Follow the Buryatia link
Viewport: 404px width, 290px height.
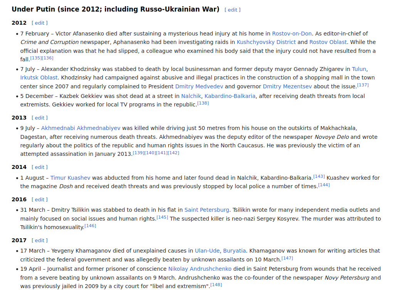234,251
